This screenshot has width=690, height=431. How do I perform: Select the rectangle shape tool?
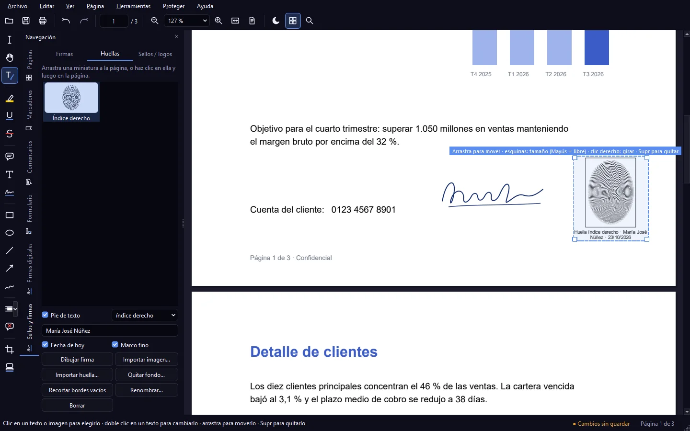(x=10, y=215)
